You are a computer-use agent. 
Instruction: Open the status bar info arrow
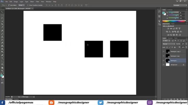click(34, 97)
